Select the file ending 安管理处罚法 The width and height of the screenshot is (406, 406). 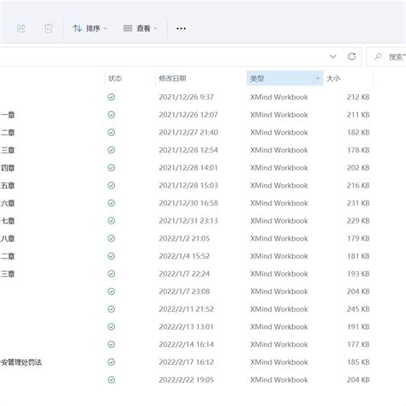tap(21, 362)
